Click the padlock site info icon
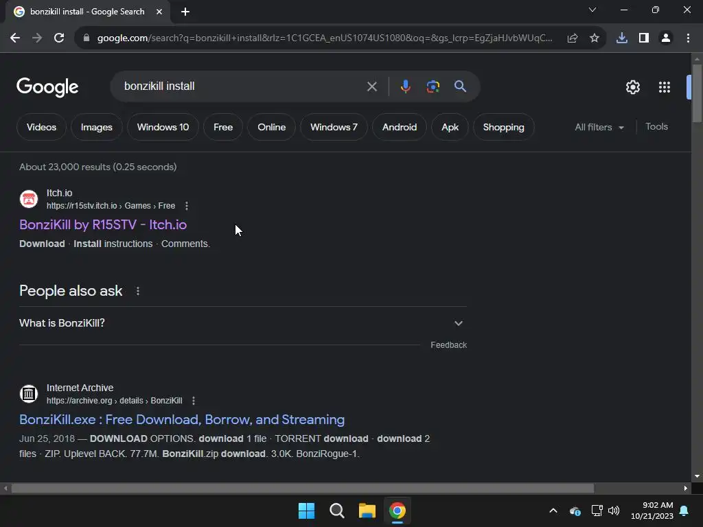This screenshot has width=703, height=527. coord(86,38)
